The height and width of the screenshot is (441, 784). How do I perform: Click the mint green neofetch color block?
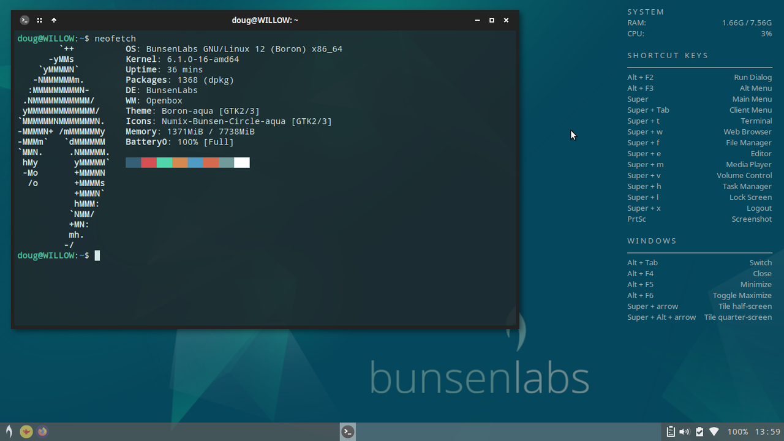click(x=164, y=162)
